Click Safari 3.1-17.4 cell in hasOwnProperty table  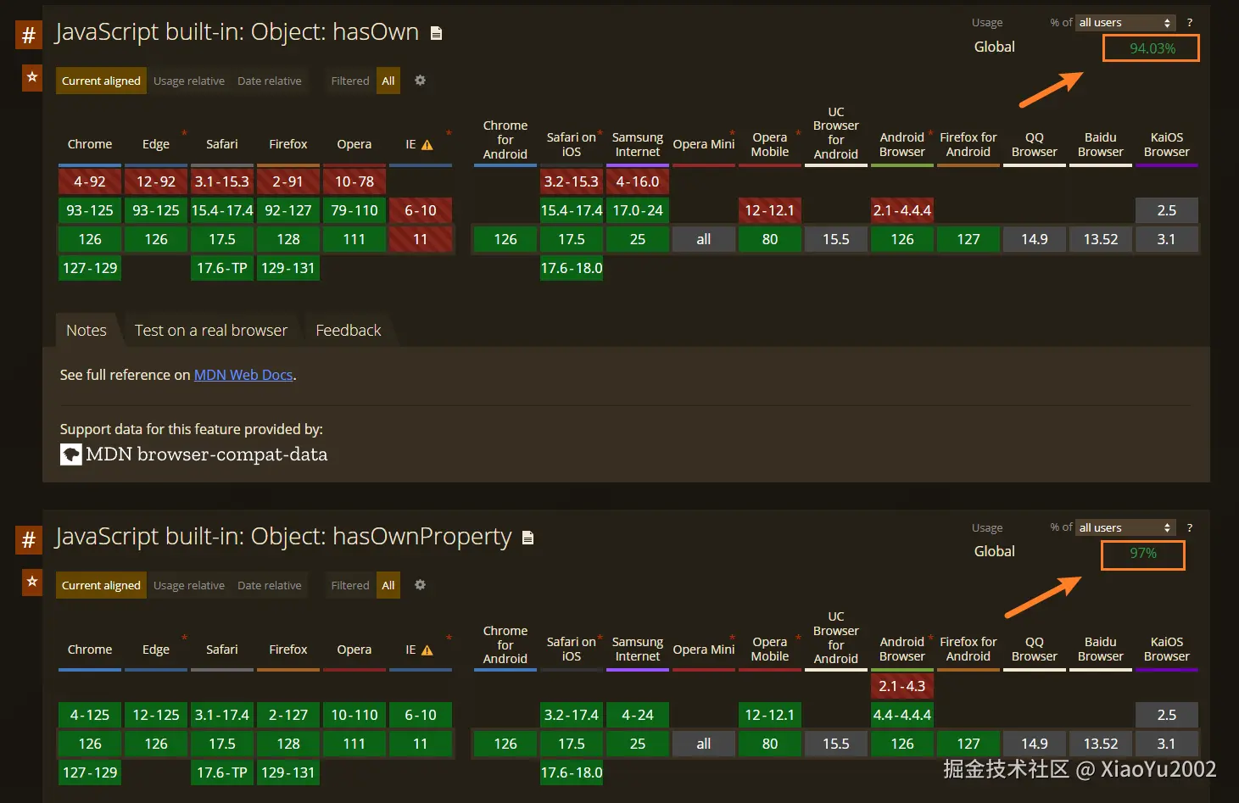click(x=222, y=715)
